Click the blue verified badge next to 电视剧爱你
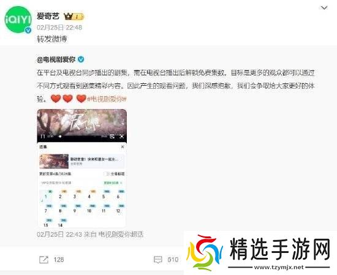Viewport: 337px width, 275px height. tap(81, 59)
